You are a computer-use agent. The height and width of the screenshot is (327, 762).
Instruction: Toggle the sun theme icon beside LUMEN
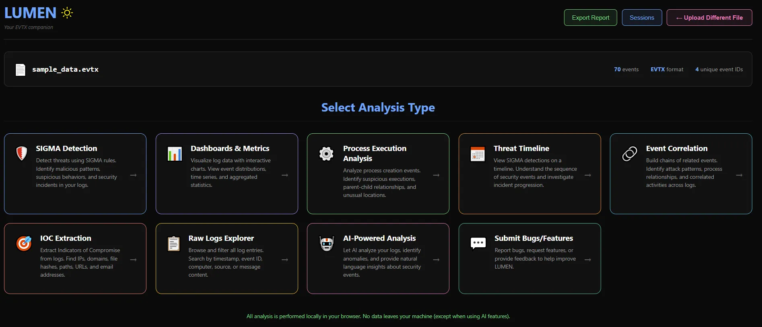tap(67, 13)
